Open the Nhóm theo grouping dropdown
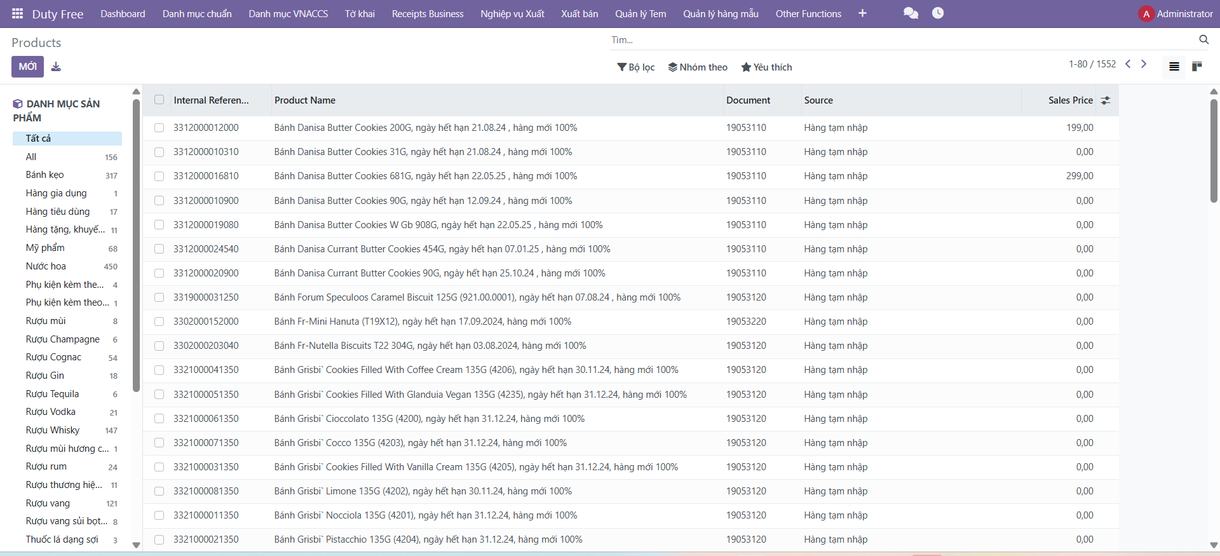 tap(698, 67)
